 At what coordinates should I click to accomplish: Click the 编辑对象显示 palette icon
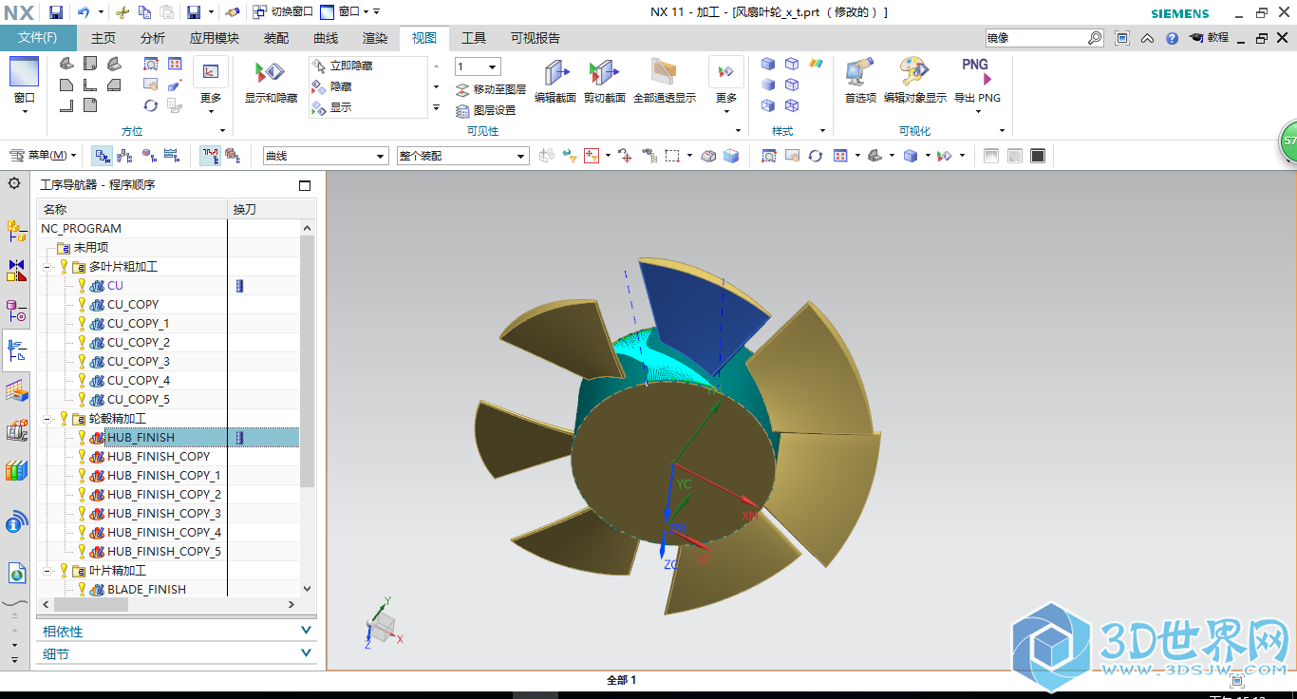point(914,72)
